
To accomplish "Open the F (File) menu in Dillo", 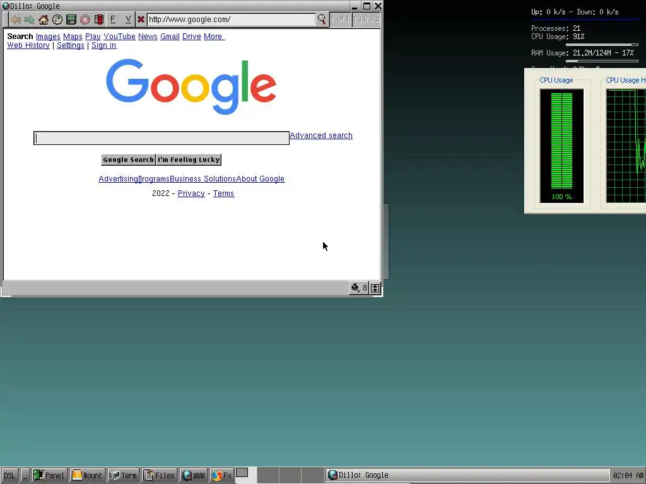I will click(x=113, y=20).
